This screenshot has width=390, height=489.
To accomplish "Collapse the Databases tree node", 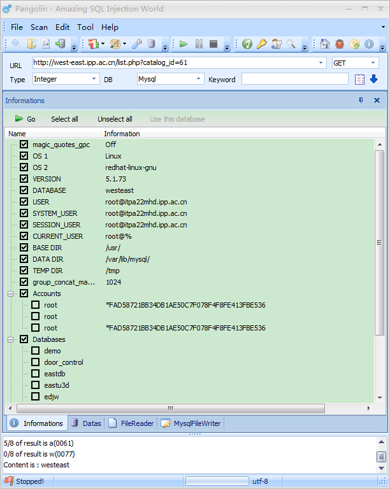I will 11,339.
